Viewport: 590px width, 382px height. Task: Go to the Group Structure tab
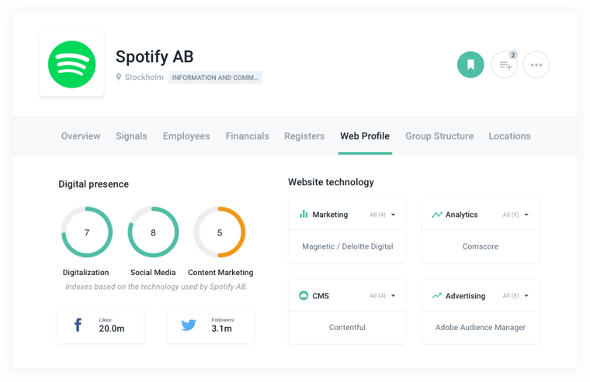pyautogui.click(x=439, y=136)
